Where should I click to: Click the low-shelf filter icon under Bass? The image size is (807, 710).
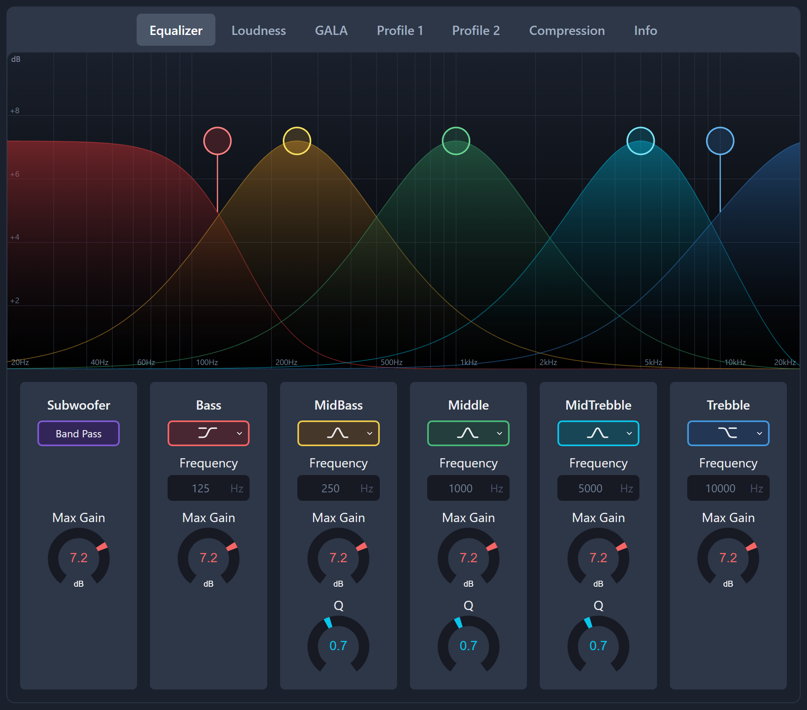click(x=207, y=433)
